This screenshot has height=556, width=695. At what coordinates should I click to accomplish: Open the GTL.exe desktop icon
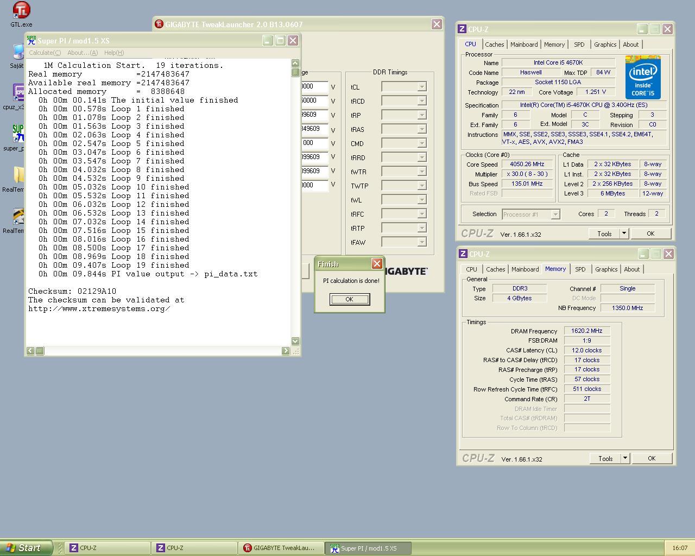pos(21,11)
